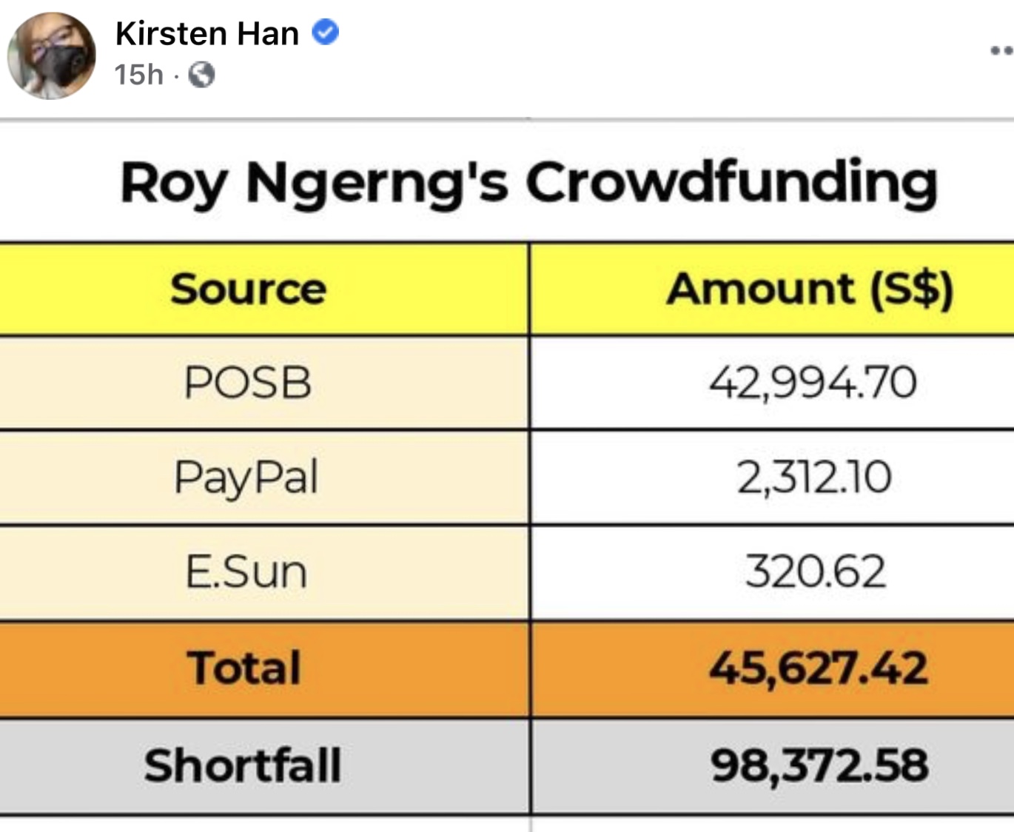
Task: Click the word "Crowdfunding" in the title
Action: tap(731, 182)
